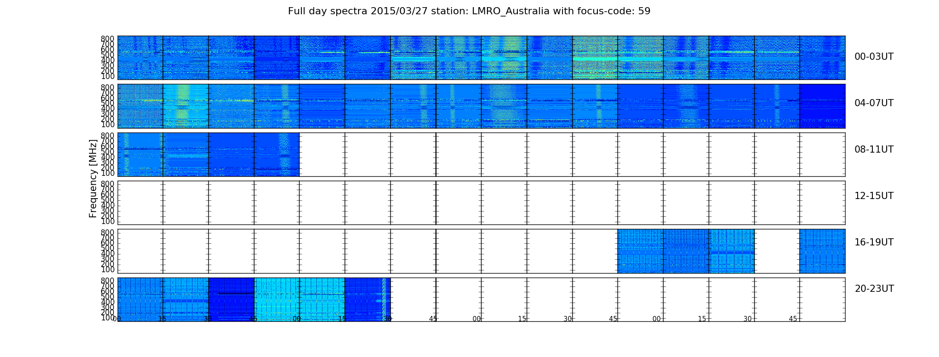Select the '04-07UT' row label
The image size is (939, 357).
[874, 103]
